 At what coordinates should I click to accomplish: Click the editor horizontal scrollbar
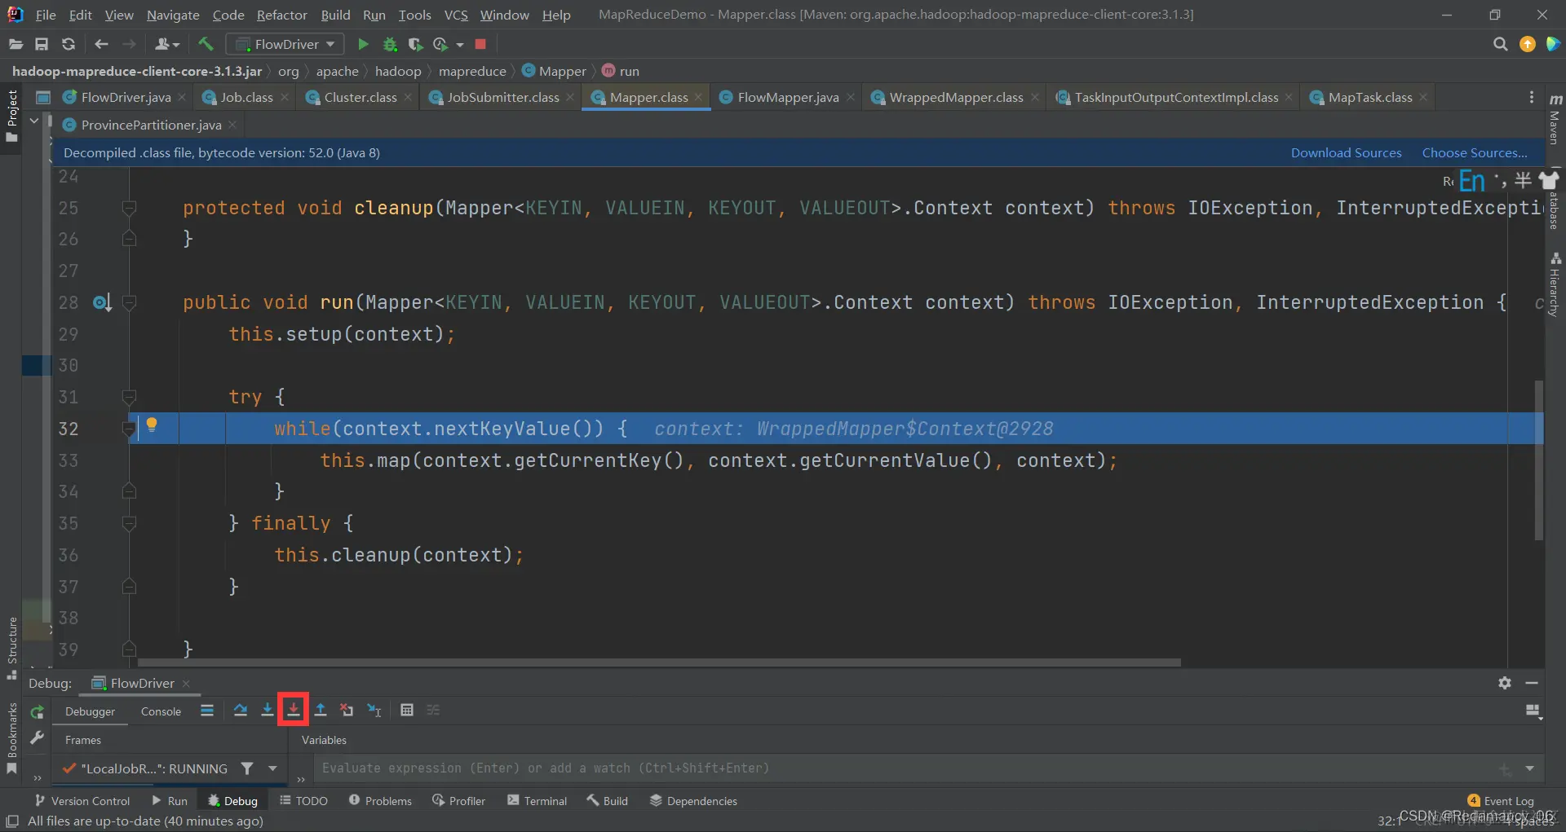pyautogui.click(x=659, y=663)
